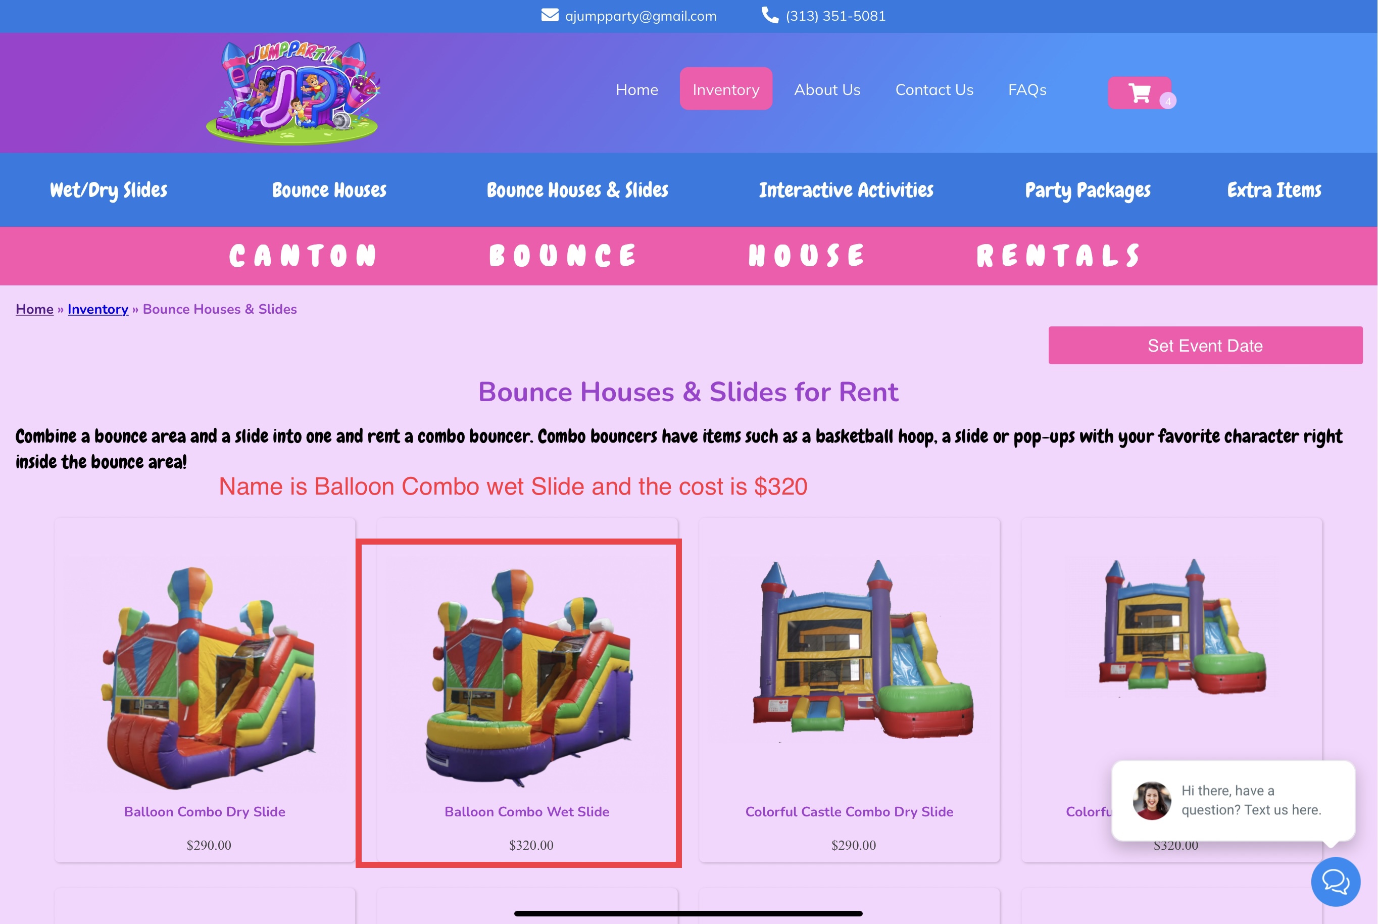Click the Set Event Date button
Screen dimensions: 1378x924
pyautogui.click(x=1205, y=346)
